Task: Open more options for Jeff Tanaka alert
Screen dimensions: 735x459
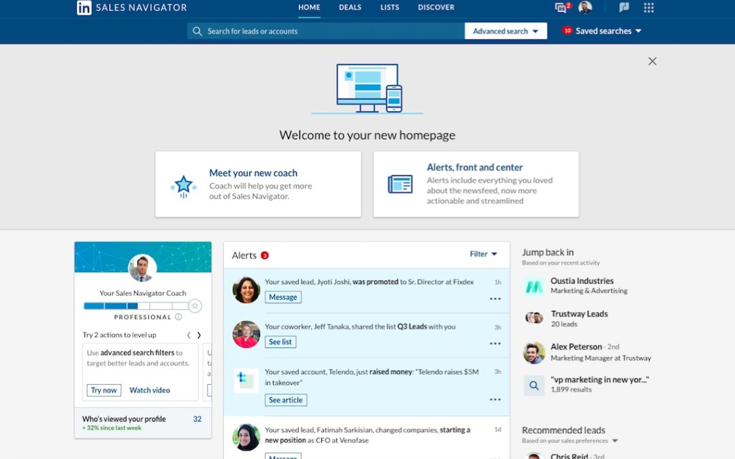Action: (495, 344)
